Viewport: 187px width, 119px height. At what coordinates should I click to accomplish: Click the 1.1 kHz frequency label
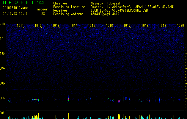(2, 39)
